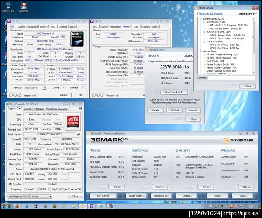The width and height of the screenshot is (262, 218).
Task: Click the Result Details vertical scrollbar
Action: coord(253,37)
